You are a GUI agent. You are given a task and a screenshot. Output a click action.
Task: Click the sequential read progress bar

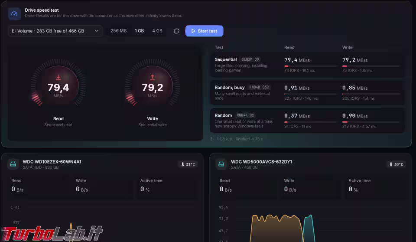[x=310, y=66]
